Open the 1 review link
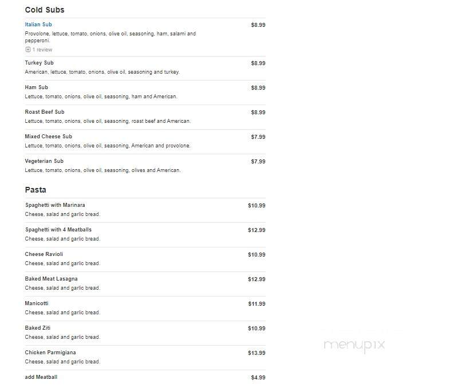Viewport: 457px width, 392px height. pos(42,50)
